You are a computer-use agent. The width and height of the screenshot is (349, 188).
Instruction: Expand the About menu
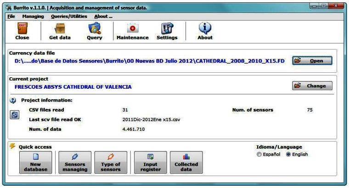103,16
